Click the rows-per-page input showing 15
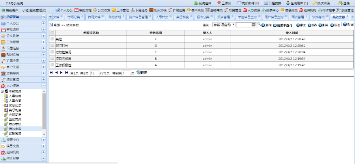 [94, 73]
